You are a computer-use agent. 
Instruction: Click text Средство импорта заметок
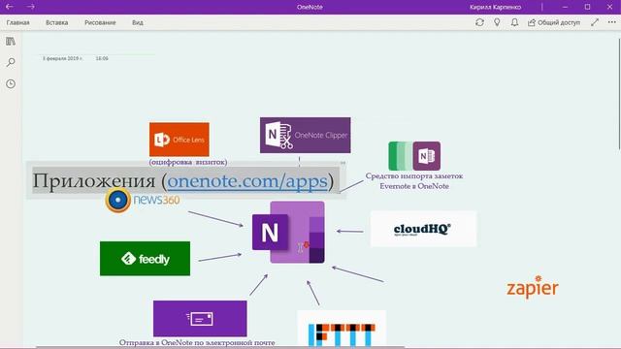pos(414,175)
